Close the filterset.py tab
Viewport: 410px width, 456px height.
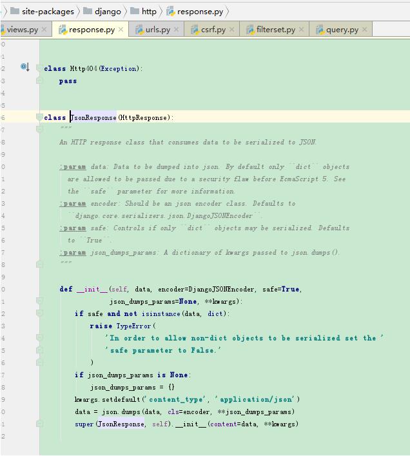point(301,30)
